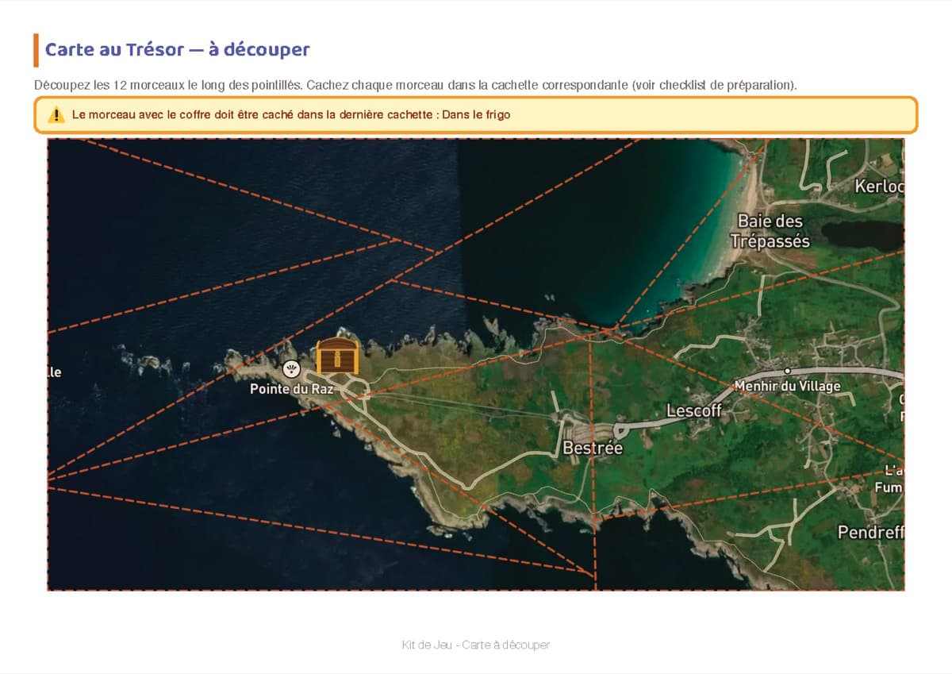
Task: Click the yellow warning triangle icon
Action: click(x=56, y=115)
